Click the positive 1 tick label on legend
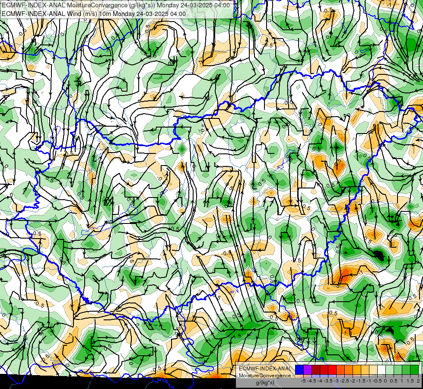The height and width of the screenshot is (389, 423). point(402,381)
